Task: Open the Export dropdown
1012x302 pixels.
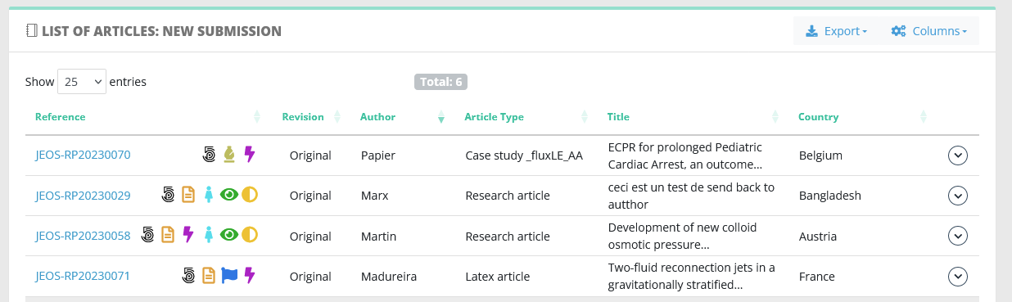Action: tap(836, 31)
